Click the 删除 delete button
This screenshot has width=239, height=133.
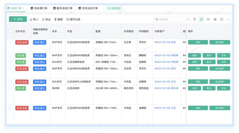coord(58,19)
